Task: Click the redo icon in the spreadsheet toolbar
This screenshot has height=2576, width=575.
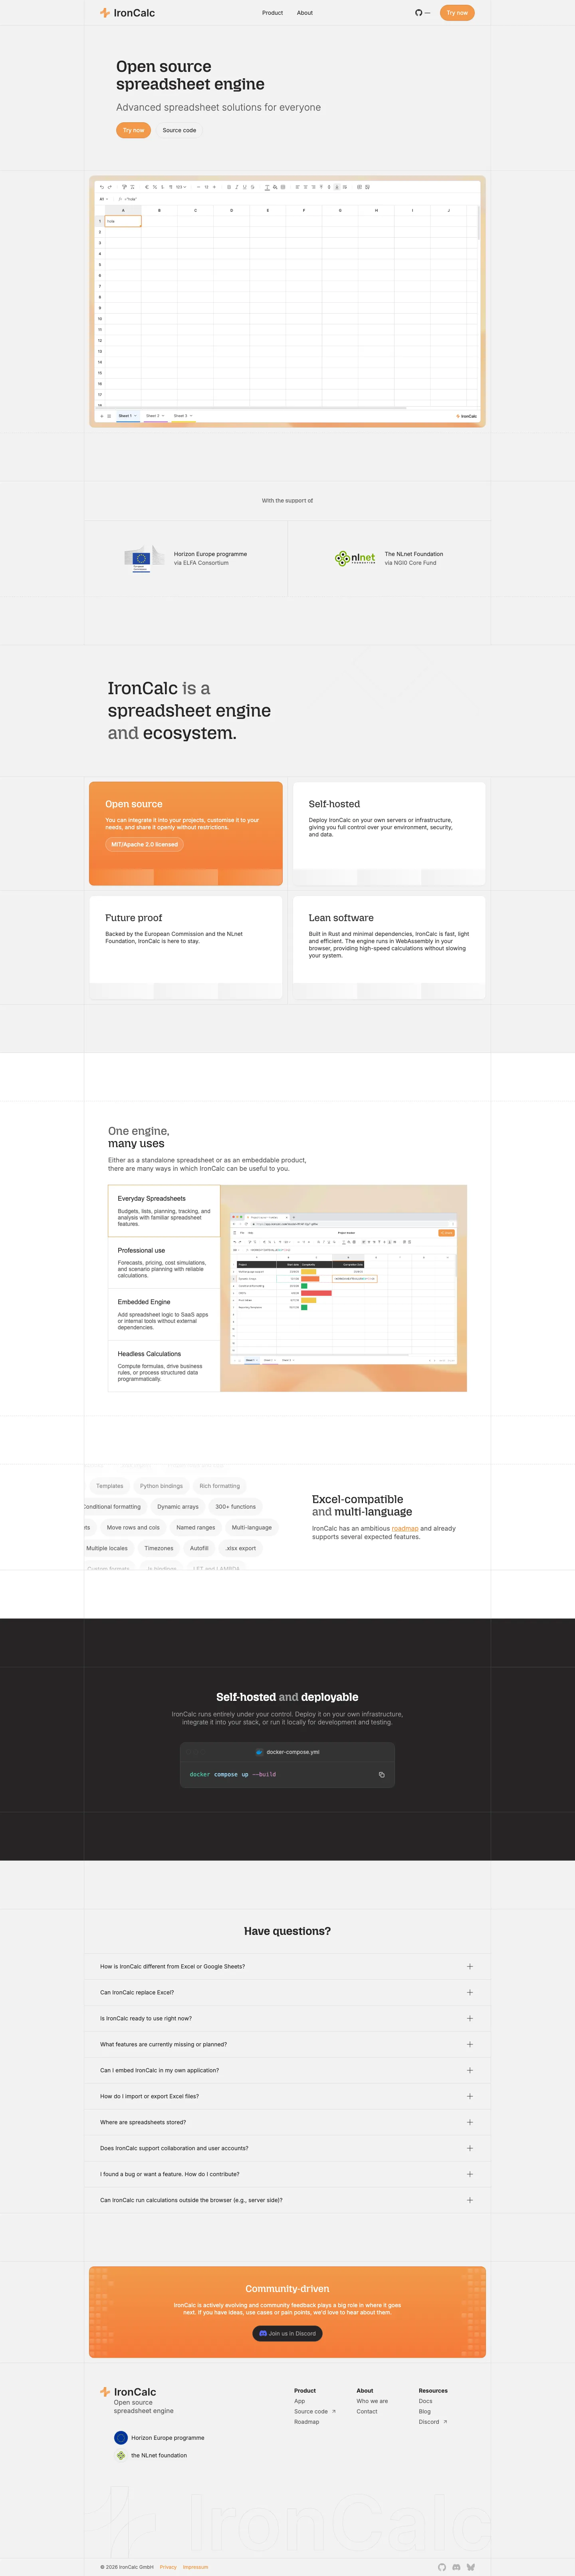Action: click(x=109, y=187)
